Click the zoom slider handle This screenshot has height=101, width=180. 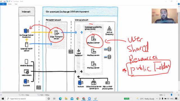(x=172, y=95)
